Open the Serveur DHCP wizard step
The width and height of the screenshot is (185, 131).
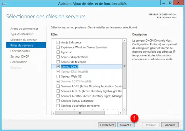coord(20,56)
